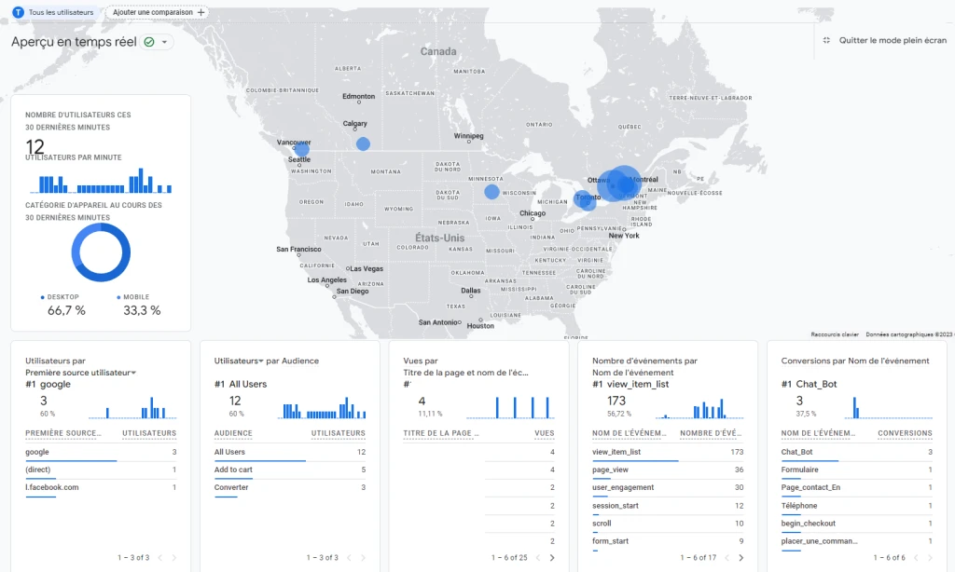The image size is (955, 572).
Task: Click the previous arrow on Utilisateurs par Audience card
Action: pos(348,557)
